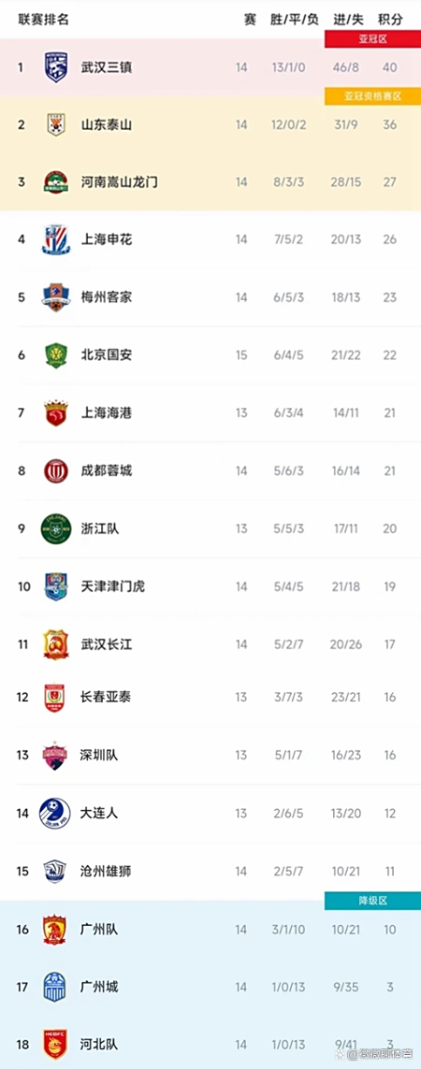Click the teal 降级区 relegation tag
The image size is (421, 1069).
pos(372,902)
